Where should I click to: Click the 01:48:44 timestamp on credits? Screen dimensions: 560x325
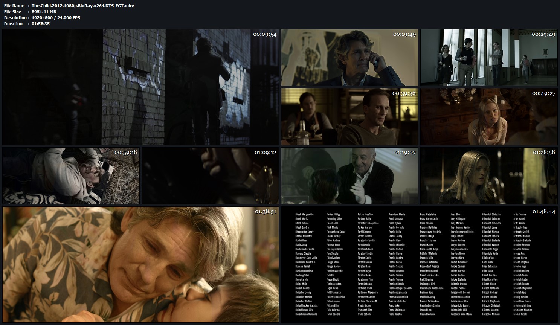coord(543,212)
